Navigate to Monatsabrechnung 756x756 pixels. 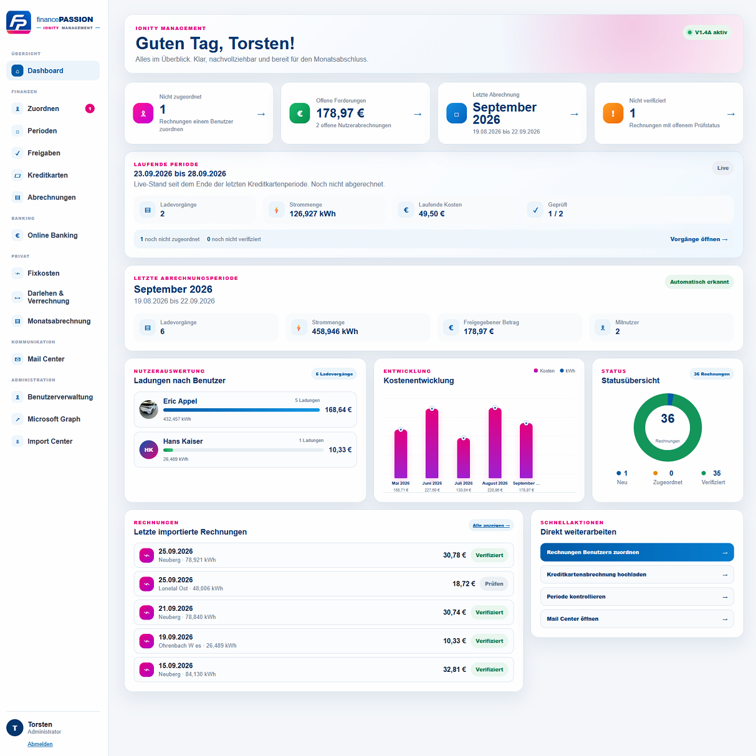pos(53,322)
